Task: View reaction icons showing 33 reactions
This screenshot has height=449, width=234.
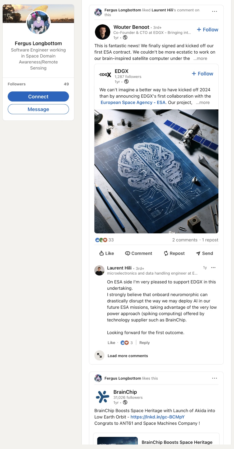Action: coord(101,240)
